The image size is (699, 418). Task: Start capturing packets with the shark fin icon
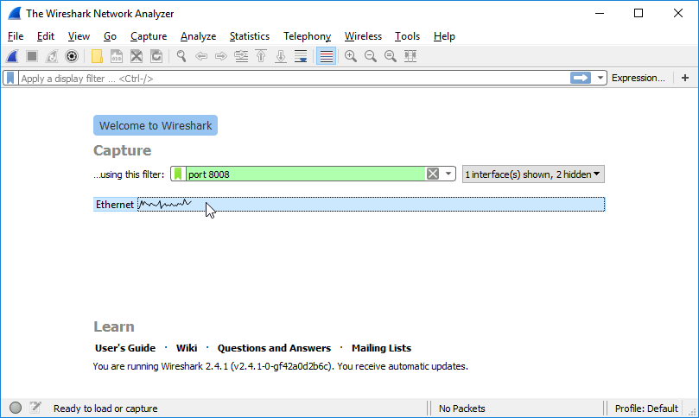pos(12,56)
